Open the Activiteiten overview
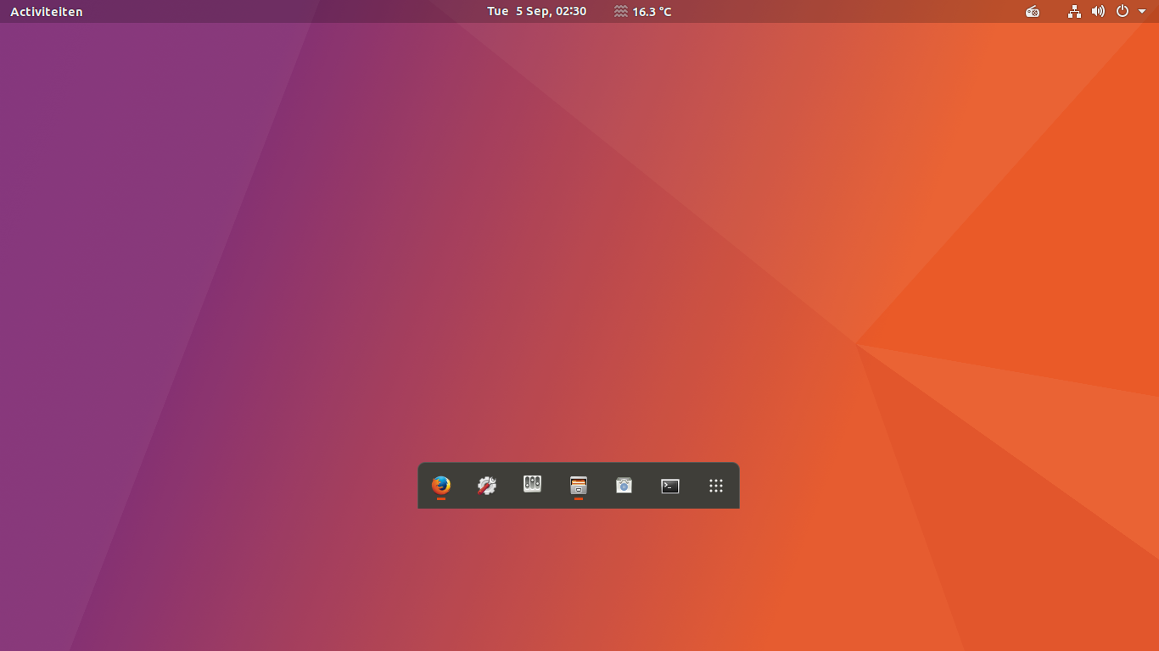This screenshot has height=651, width=1159. tap(47, 12)
